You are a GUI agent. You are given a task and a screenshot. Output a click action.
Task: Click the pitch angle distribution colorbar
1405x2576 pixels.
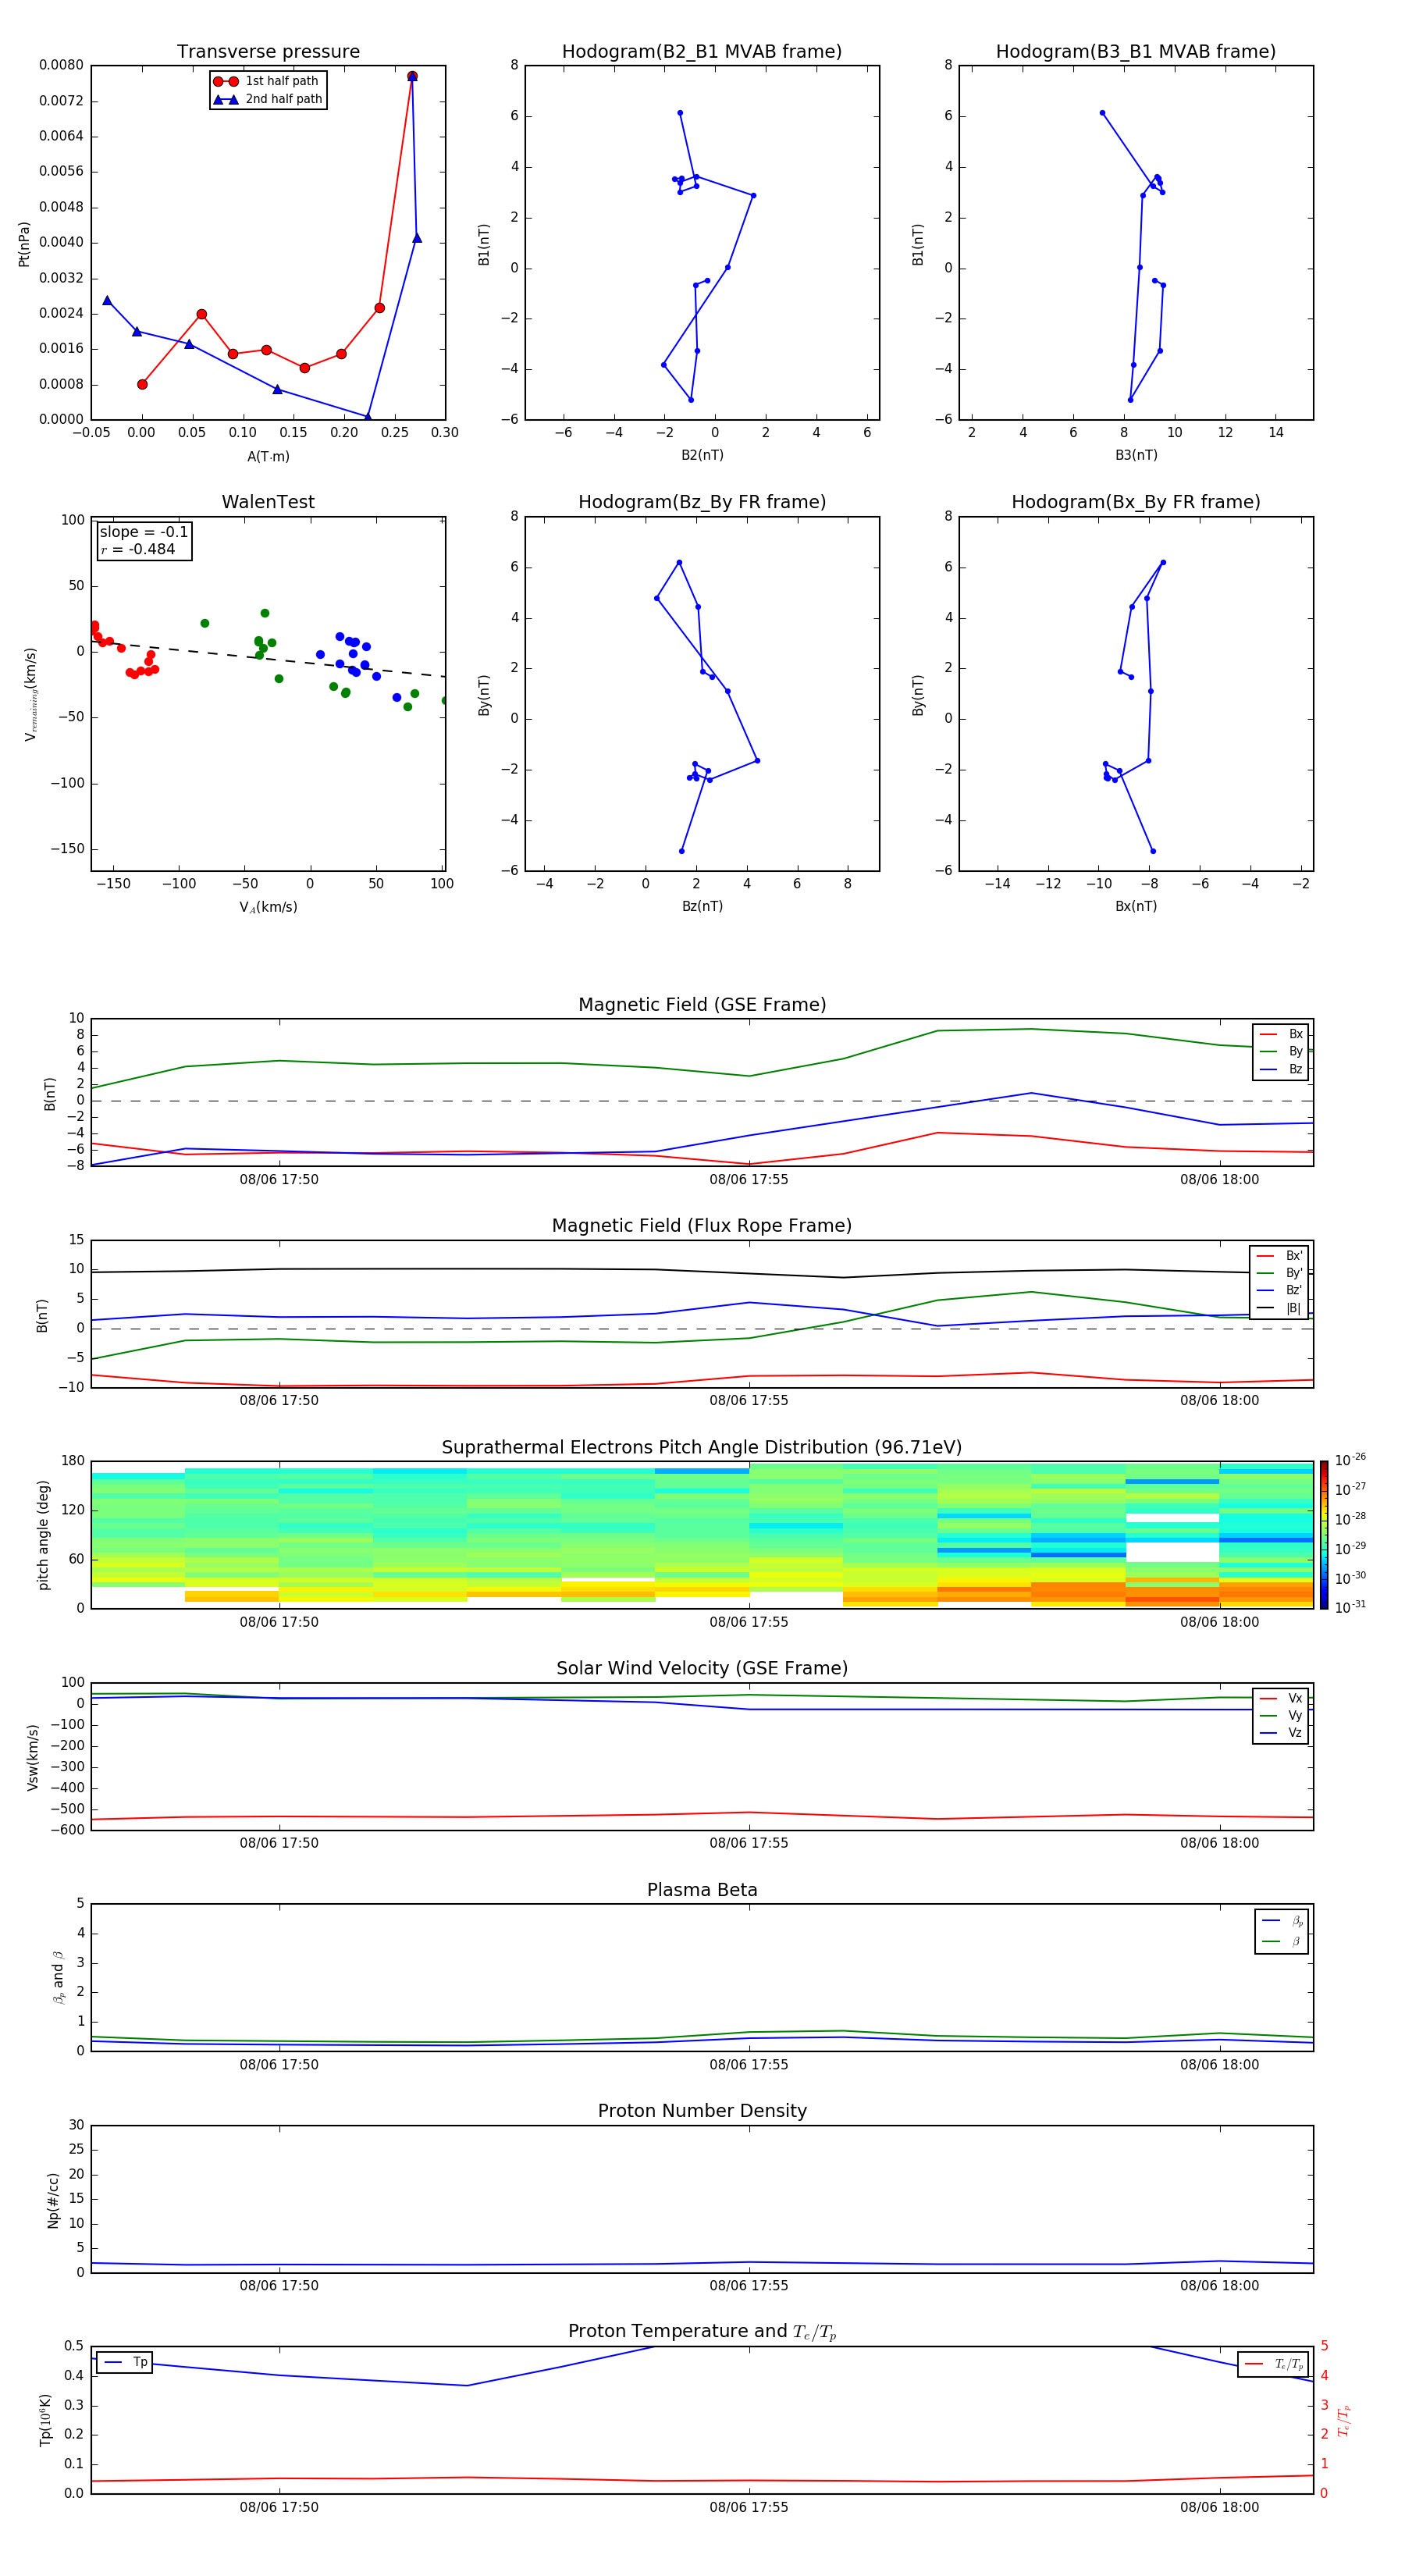[1324, 1535]
